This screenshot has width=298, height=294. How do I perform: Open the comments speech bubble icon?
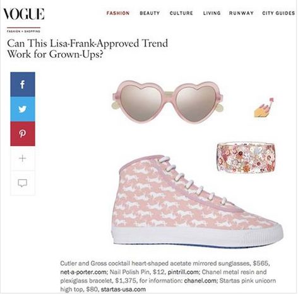pos(23,183)
